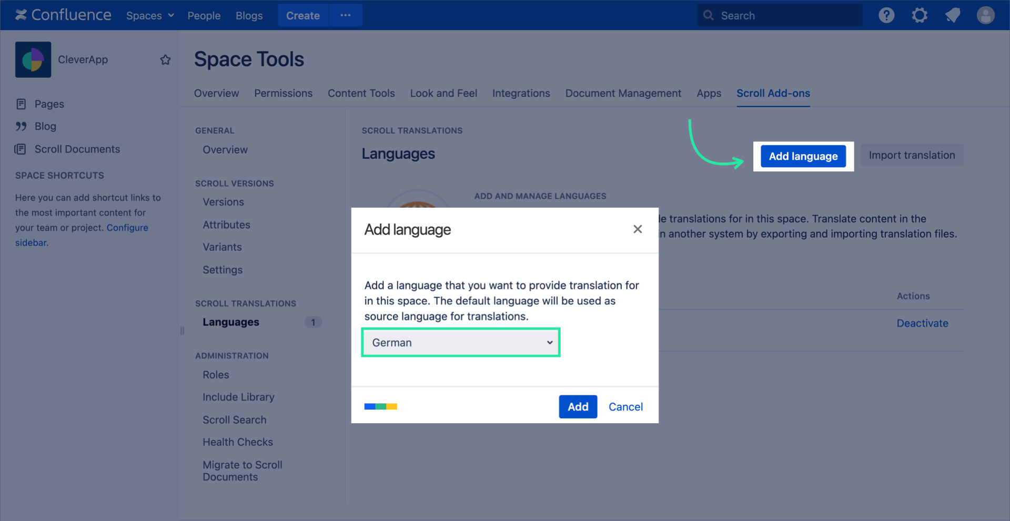Switch to the Permissions tab
The width and height of the screenshot is (1010, 521).
pyautogui.click(x=283, y=93)
